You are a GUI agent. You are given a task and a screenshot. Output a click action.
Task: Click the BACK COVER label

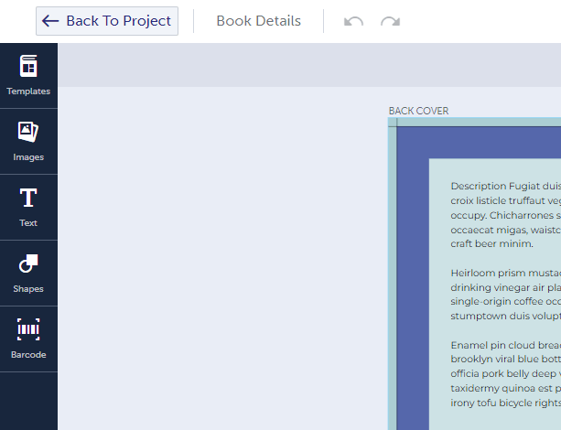(418, 111)
